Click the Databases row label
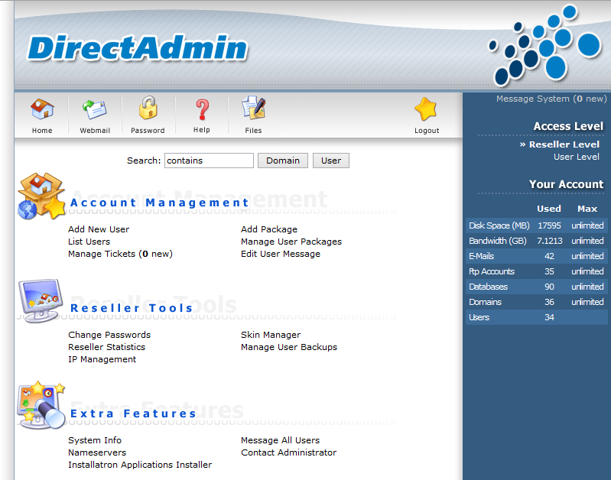611x480 pixels. point(488,287)
